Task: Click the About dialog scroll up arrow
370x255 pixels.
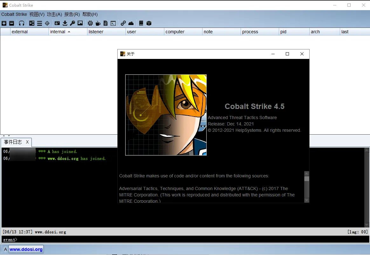Action: pyautogui.click(x=307, y=174)
